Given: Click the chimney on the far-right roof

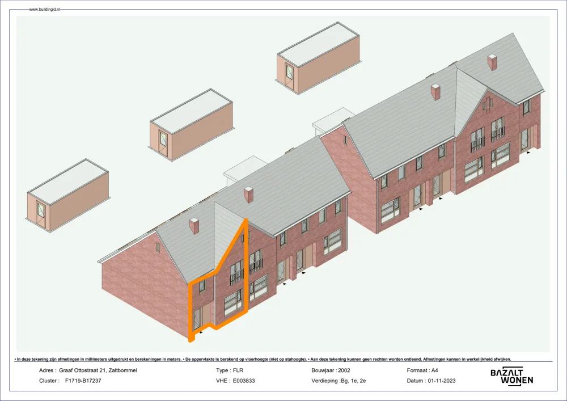Looking at the screenshot, I should [x=492, y=61].
